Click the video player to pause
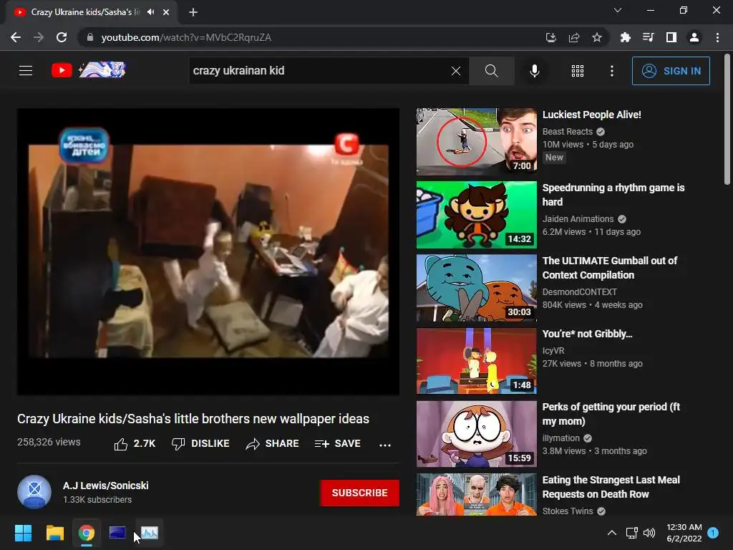This screenshot has width=733, height=550. pos(208,251)
